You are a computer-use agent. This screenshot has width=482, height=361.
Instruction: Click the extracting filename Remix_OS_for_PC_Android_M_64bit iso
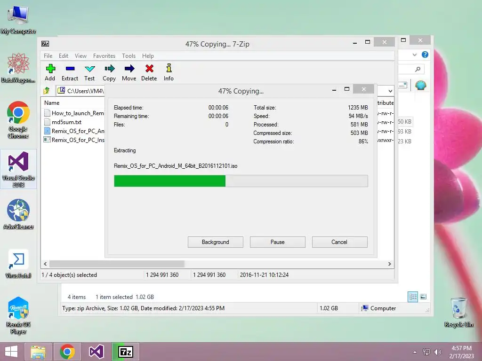[x=176, y=166]
